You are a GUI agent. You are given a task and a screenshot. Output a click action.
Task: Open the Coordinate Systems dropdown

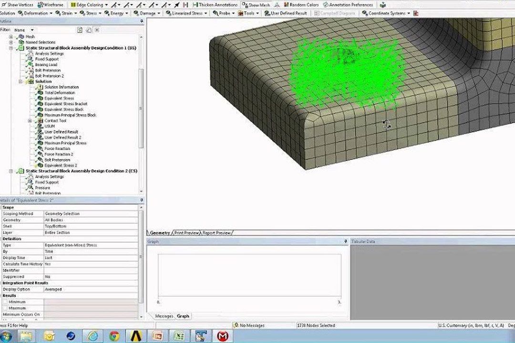(388, 13)
